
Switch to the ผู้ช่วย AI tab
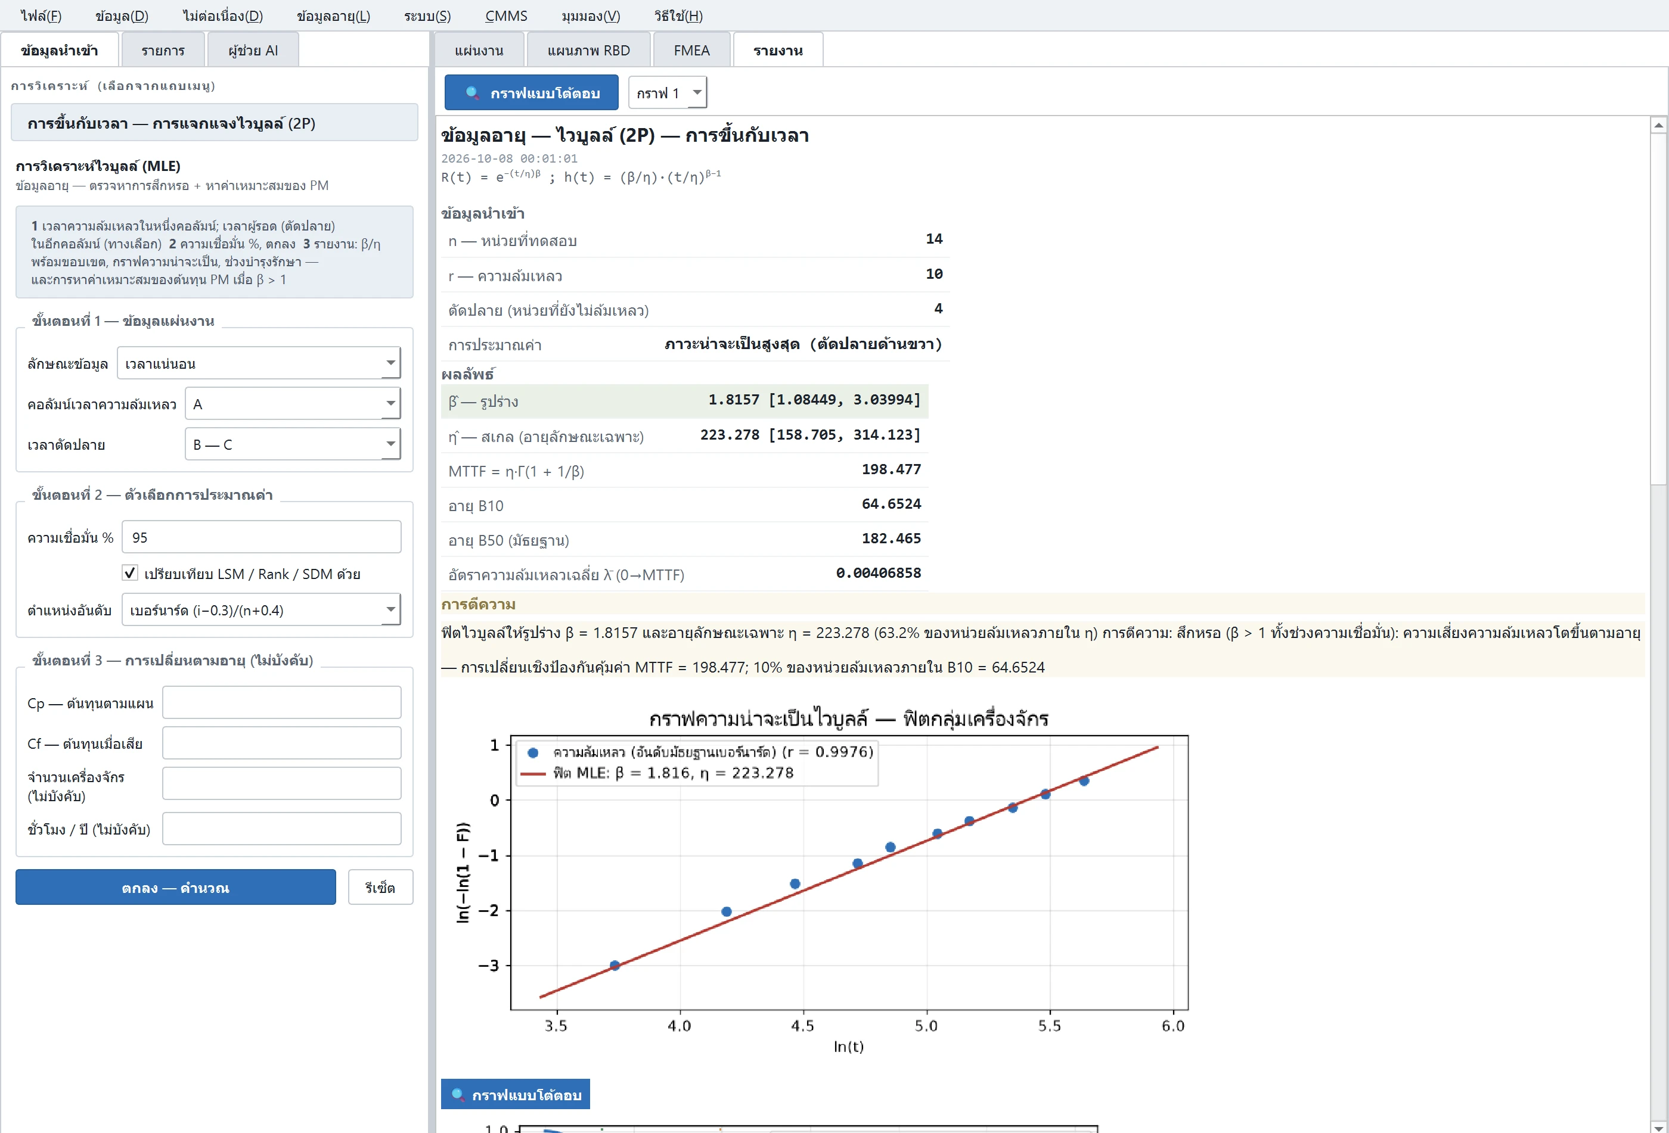(x=253, y=50)
